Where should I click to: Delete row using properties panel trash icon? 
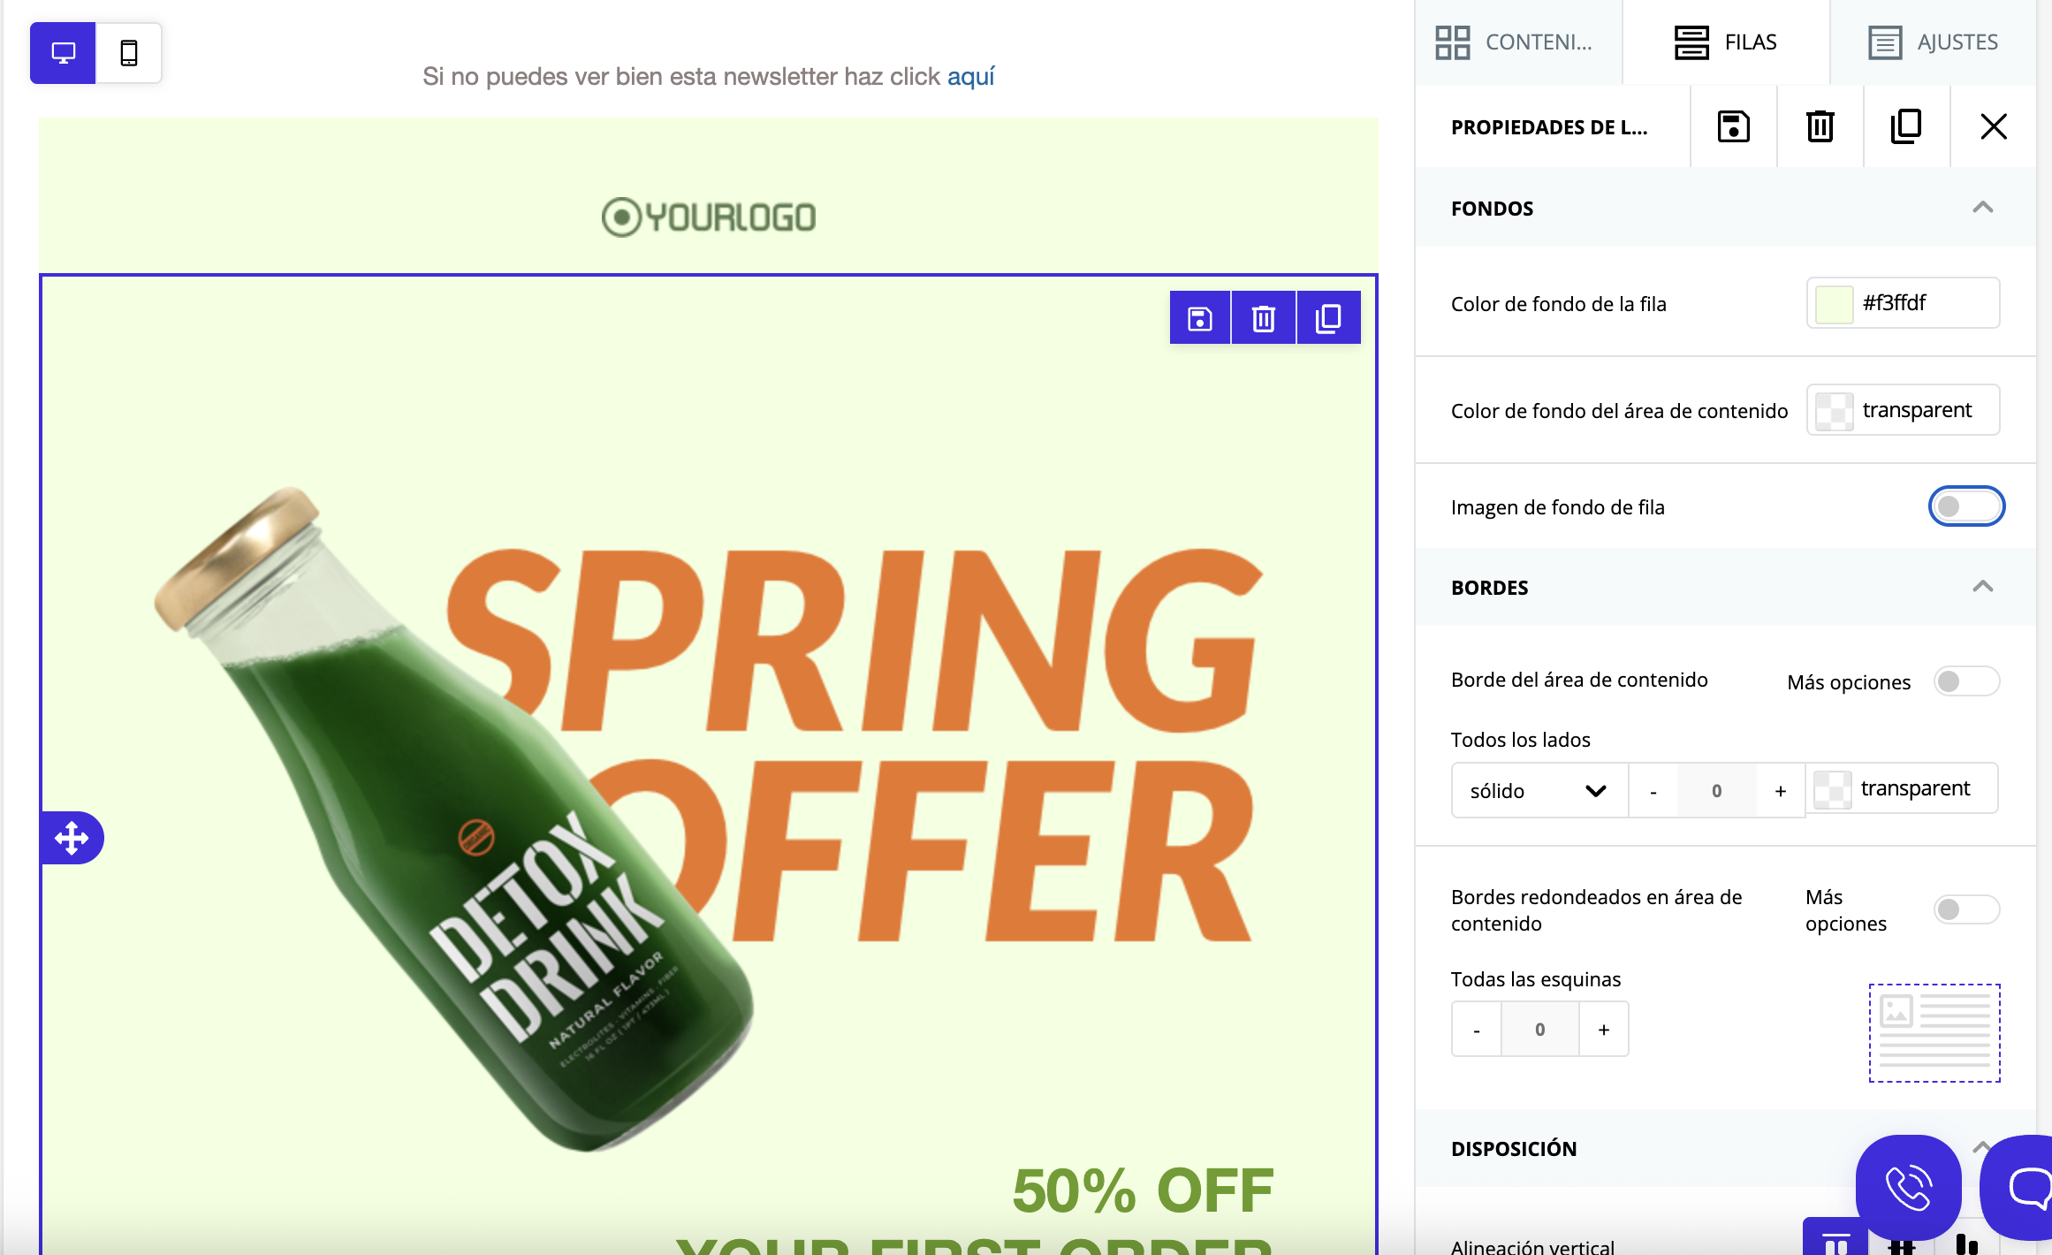1820,126
